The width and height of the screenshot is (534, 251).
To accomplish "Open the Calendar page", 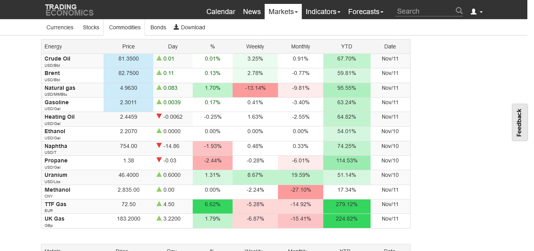I will click(221, 12).
